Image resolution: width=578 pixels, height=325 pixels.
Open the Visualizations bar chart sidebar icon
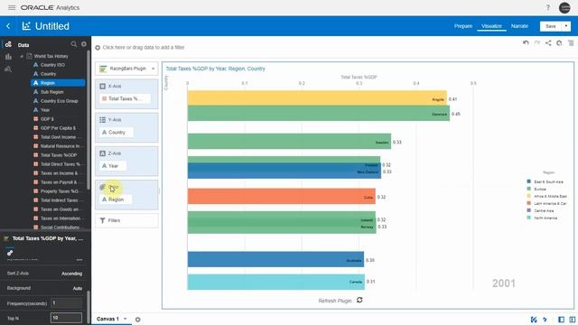(x=8, y=56)
